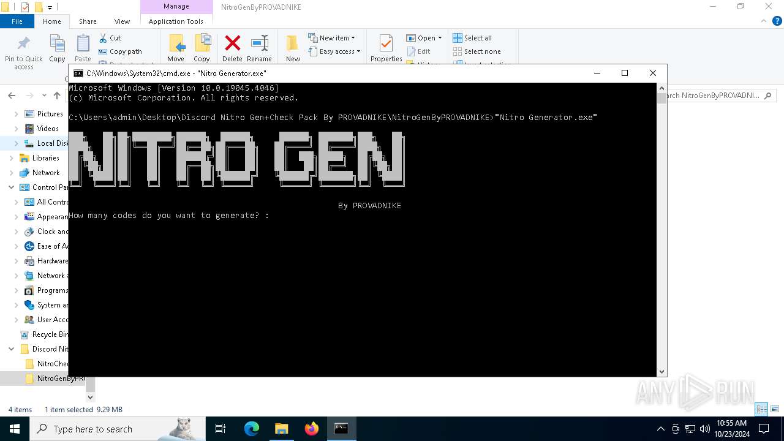
Task: Switch to details view button
Action: point(762,409)
